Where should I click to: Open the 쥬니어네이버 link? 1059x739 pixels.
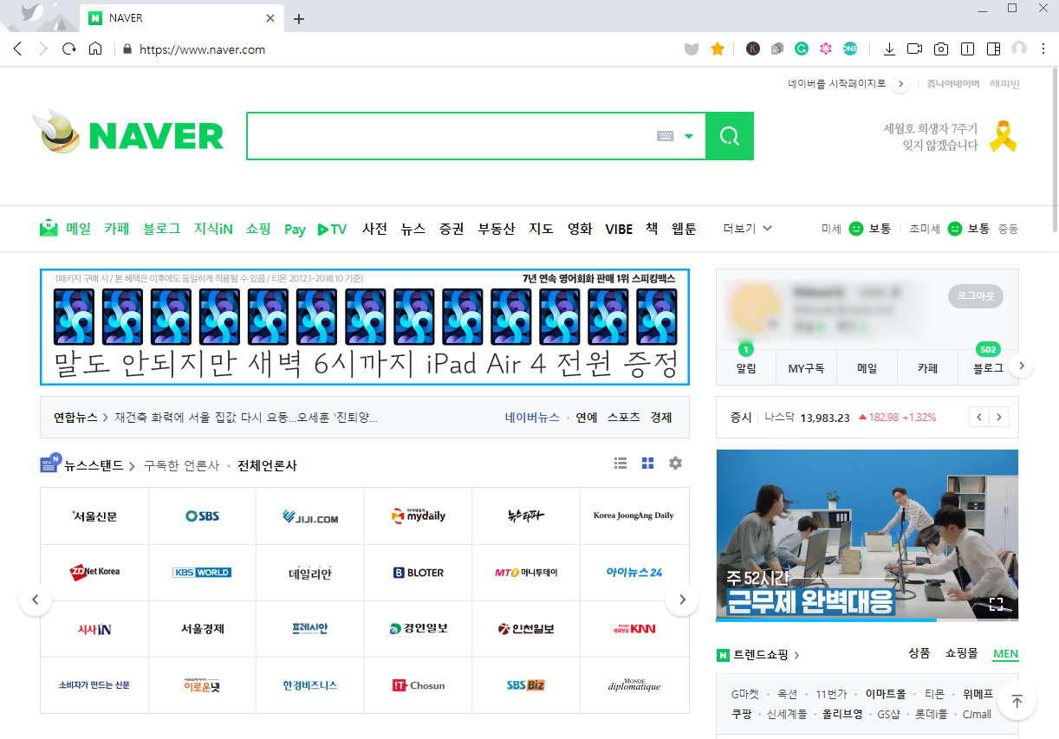coord(952,84)
